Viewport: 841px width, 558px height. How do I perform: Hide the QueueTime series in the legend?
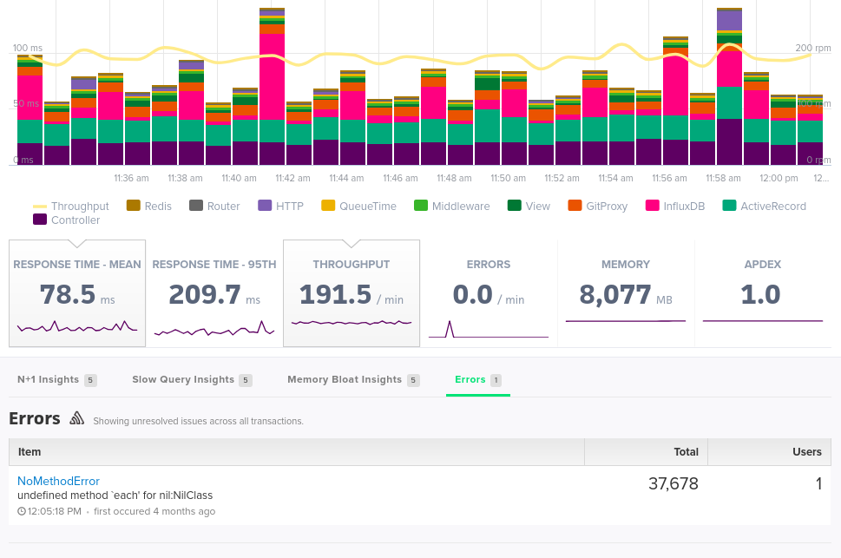(x=358, y=206)
